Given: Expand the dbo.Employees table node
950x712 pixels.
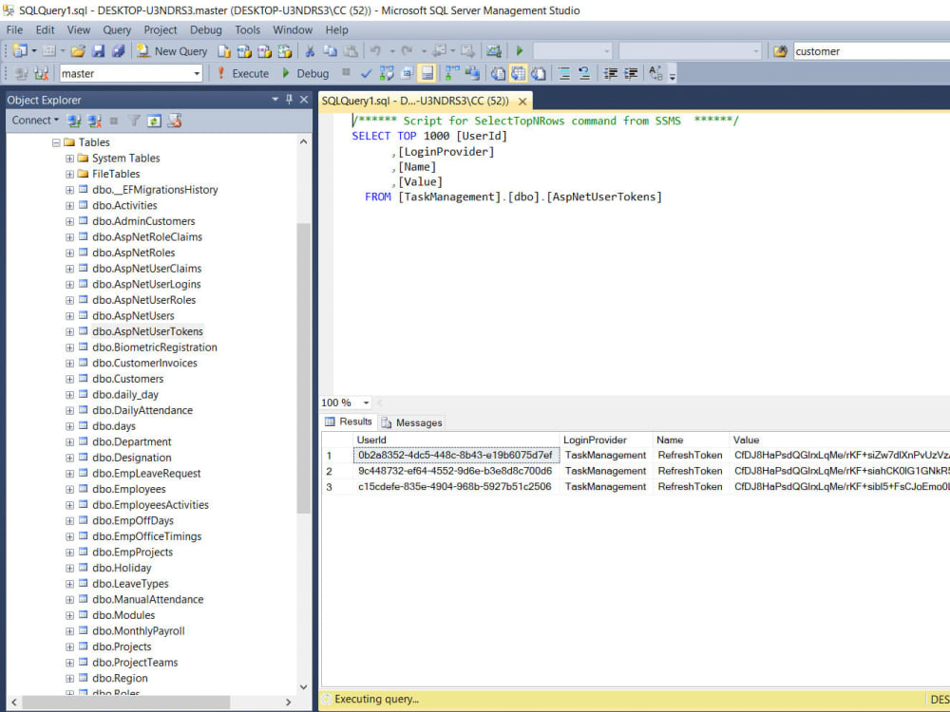Looking at the screenshot, I should (69, 489).
